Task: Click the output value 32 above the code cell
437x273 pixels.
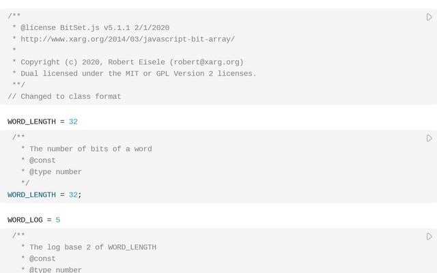Action: pos(73,121)
